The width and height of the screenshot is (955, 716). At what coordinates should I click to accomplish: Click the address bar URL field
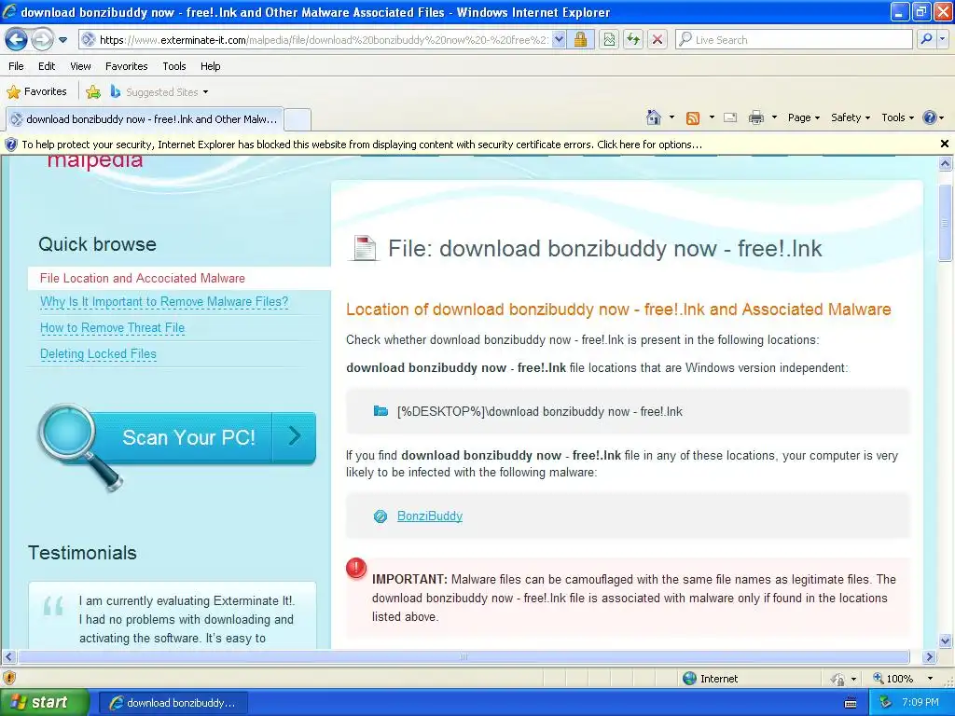tap(315, 40)
